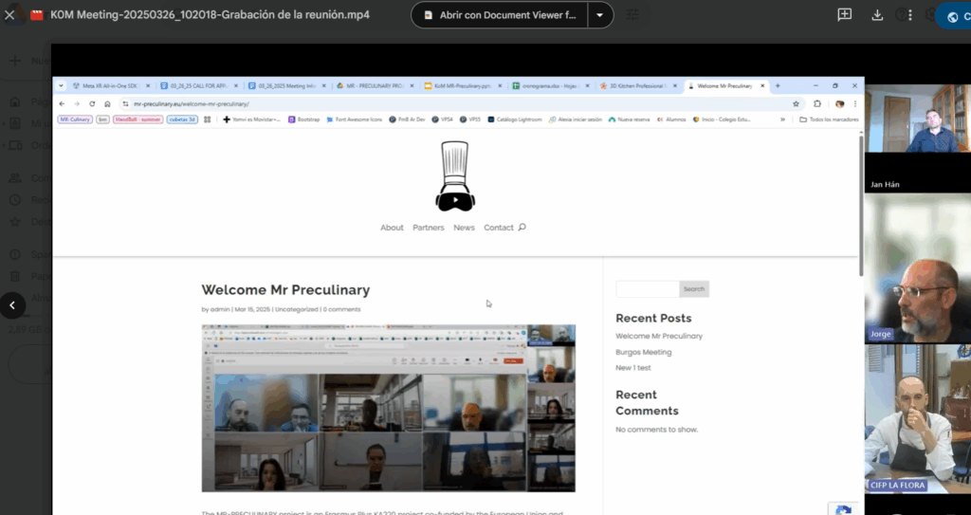
Task: Click the bookmark star in address bar
Action: (x=796, y=103)
